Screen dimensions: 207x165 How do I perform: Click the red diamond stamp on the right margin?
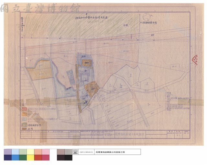195,60
